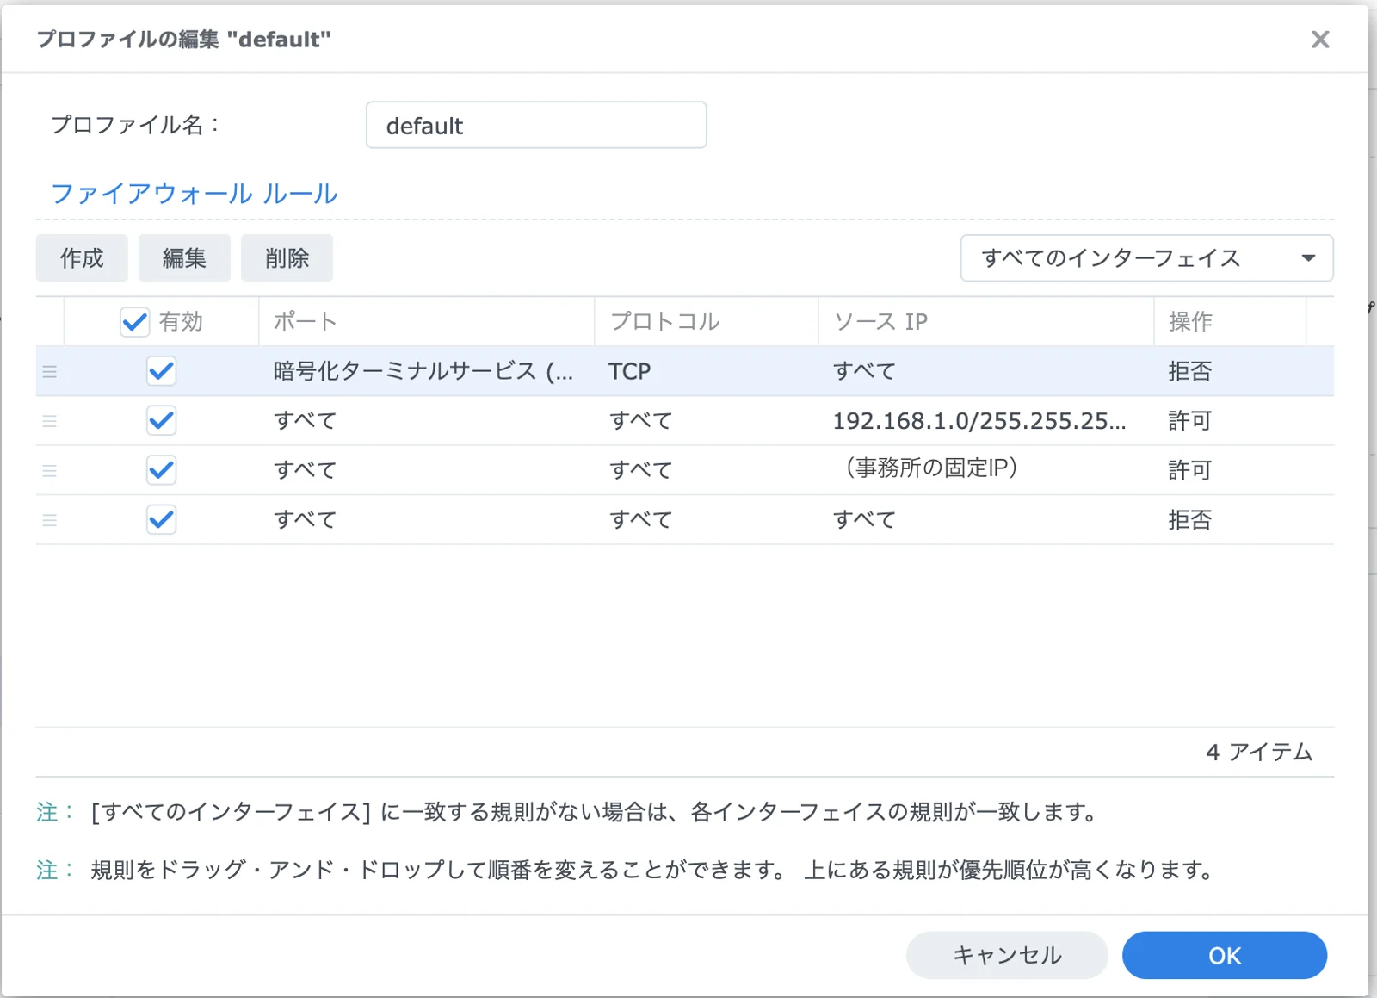
Task: Click the 4 アイテム count label
Action: pos(1259,753)
